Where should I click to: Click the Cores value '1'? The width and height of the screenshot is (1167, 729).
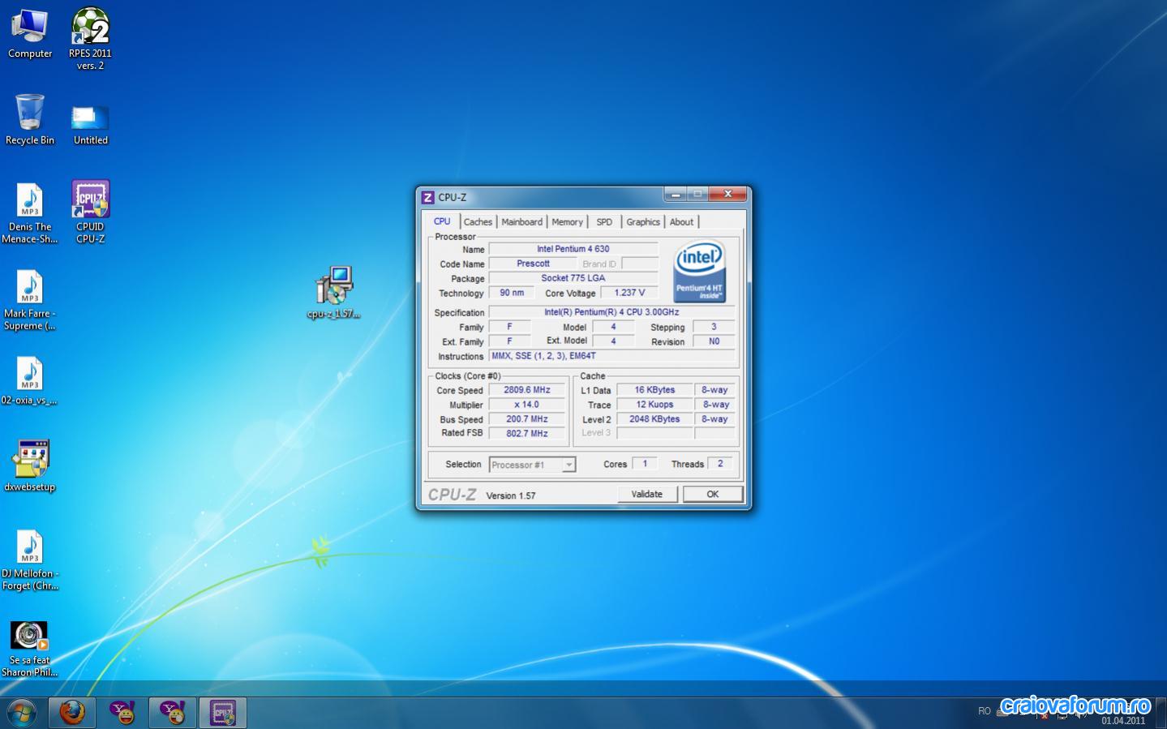(x=645, y=464)
